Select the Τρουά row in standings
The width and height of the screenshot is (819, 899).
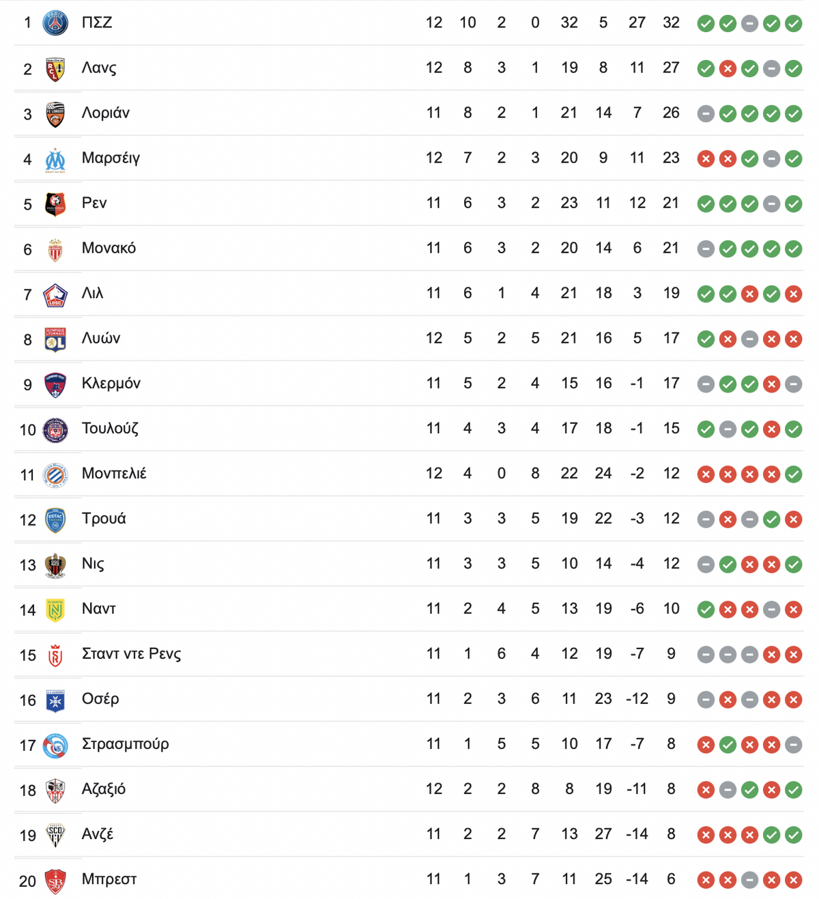pyautogui.click(x=409, y=519)
